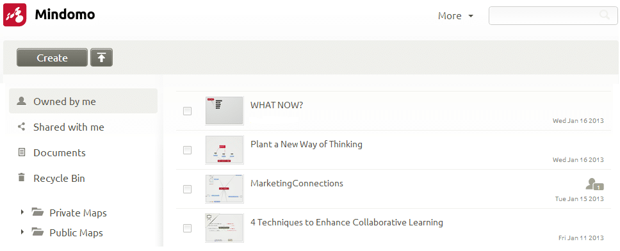Image resolution: width=620 pixels, height=251 pixels.
Task: Click the Owned by me person icon
Action: point(21,101)
